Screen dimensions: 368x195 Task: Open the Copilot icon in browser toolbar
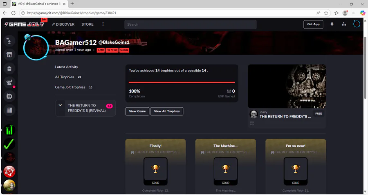[363, 13]
